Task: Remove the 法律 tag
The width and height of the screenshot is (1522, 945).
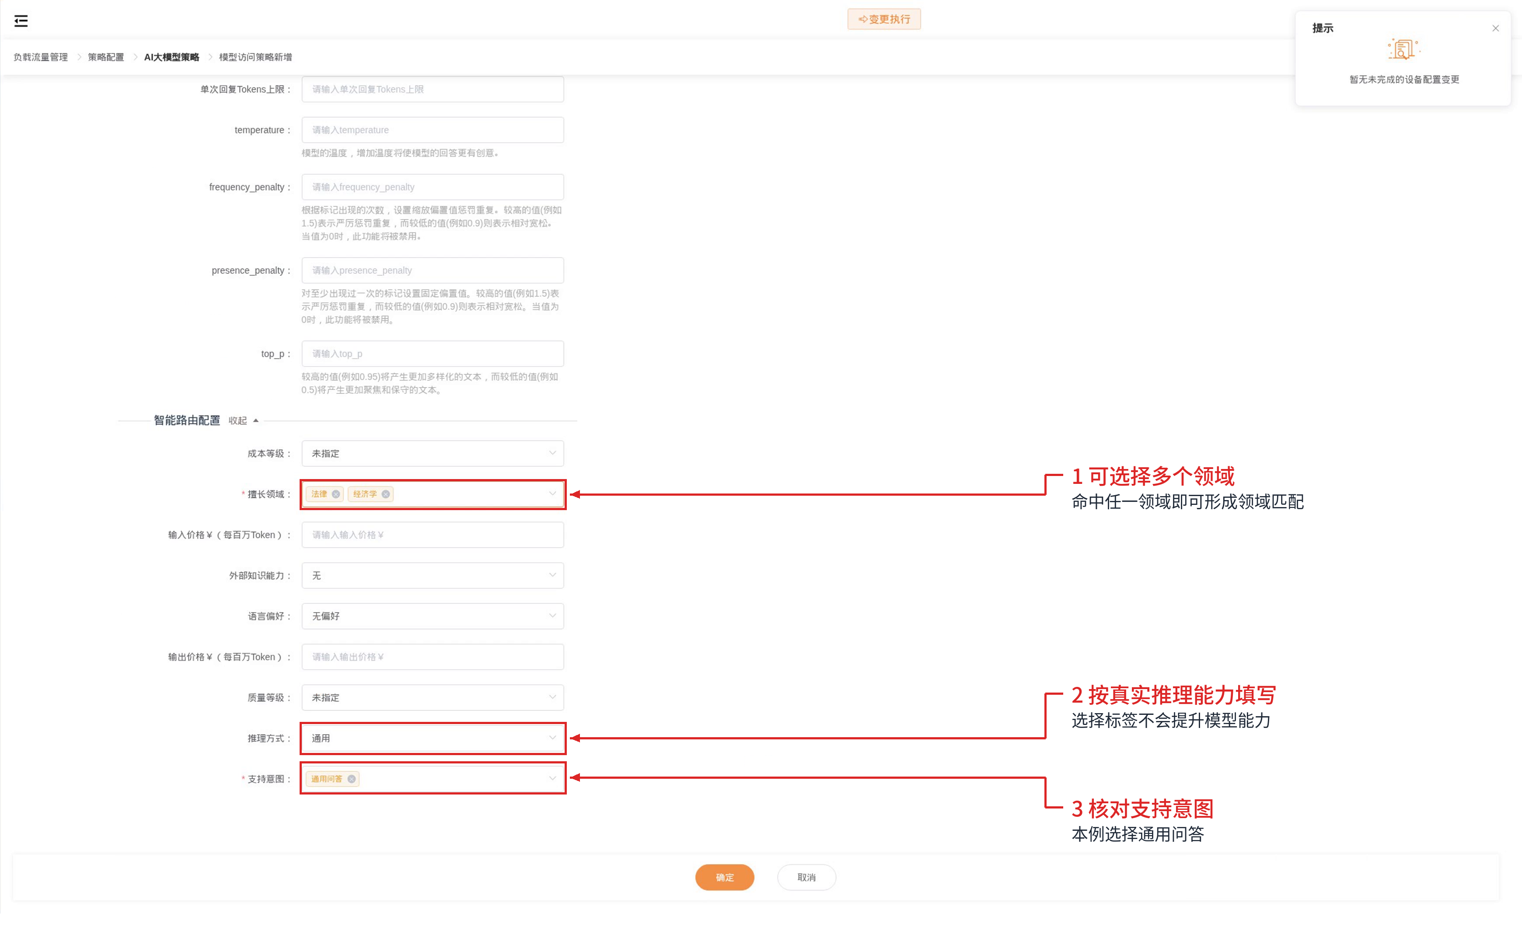Action: 335,494
